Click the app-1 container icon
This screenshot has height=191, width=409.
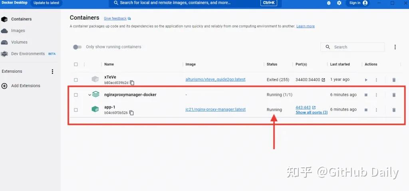tap(95, 109)
